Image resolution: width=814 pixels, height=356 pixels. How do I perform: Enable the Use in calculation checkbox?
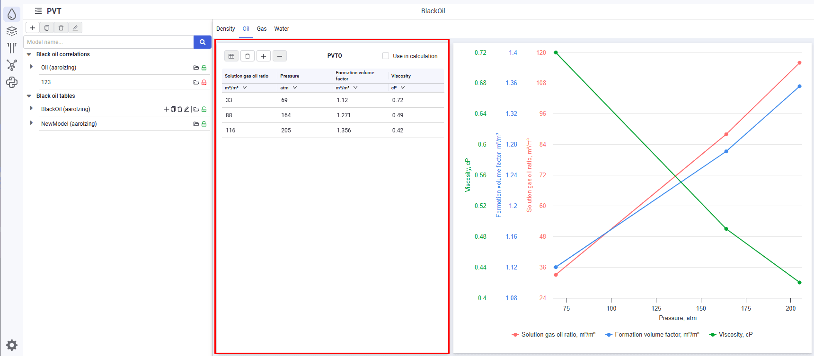click(x=386, y=56)
